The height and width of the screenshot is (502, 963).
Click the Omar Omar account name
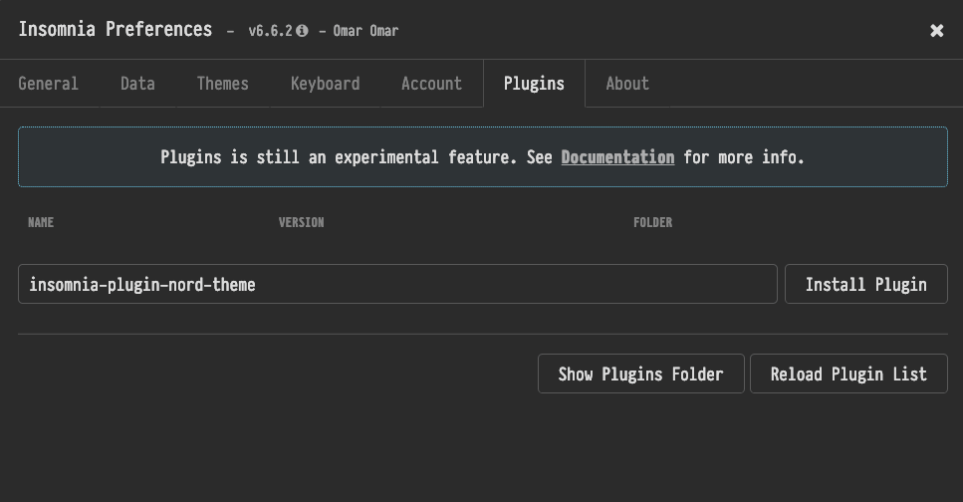[x=365, y=31]
